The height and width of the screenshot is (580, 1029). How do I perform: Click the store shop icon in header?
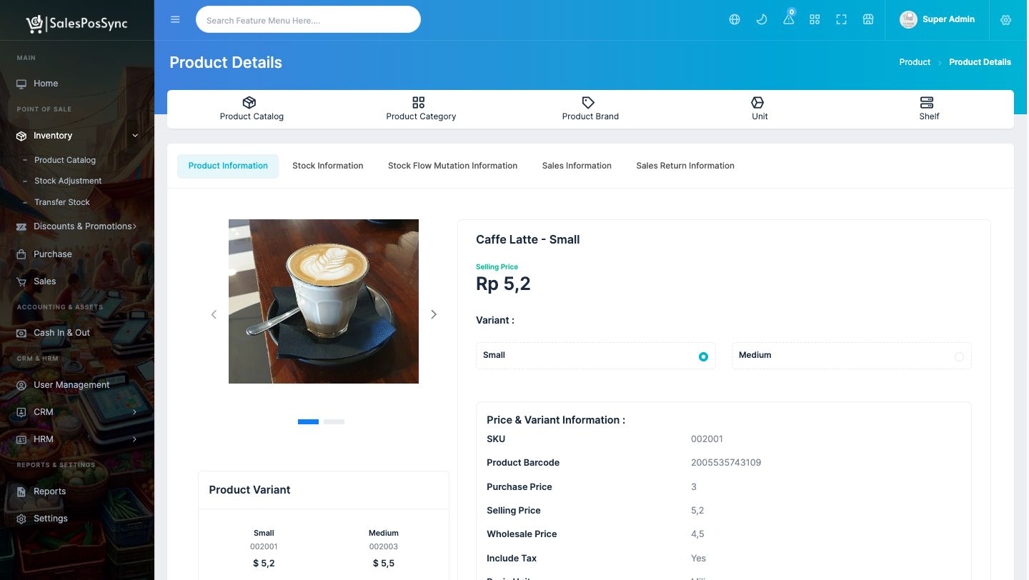pyautogui.click(x=868, y=20)
